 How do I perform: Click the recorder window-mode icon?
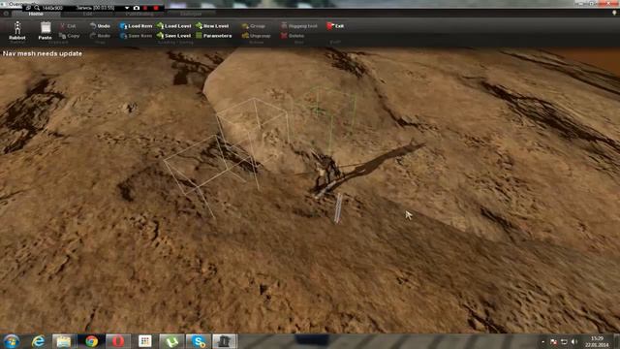[x=28, y=8]
